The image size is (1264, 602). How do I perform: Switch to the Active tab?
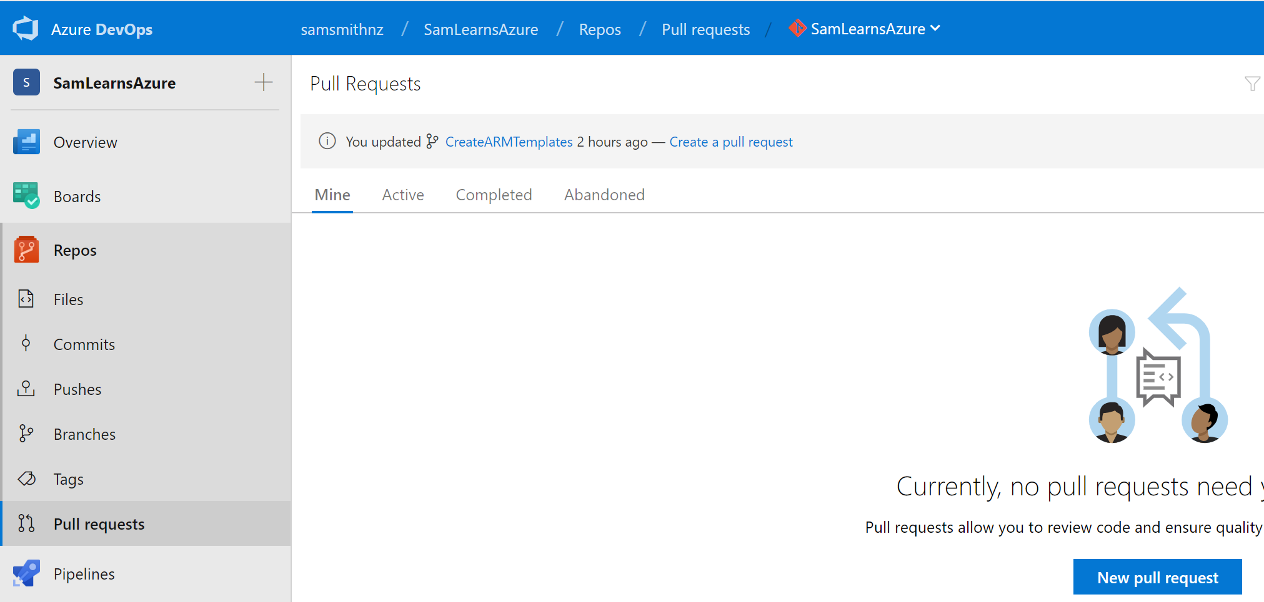403,195
